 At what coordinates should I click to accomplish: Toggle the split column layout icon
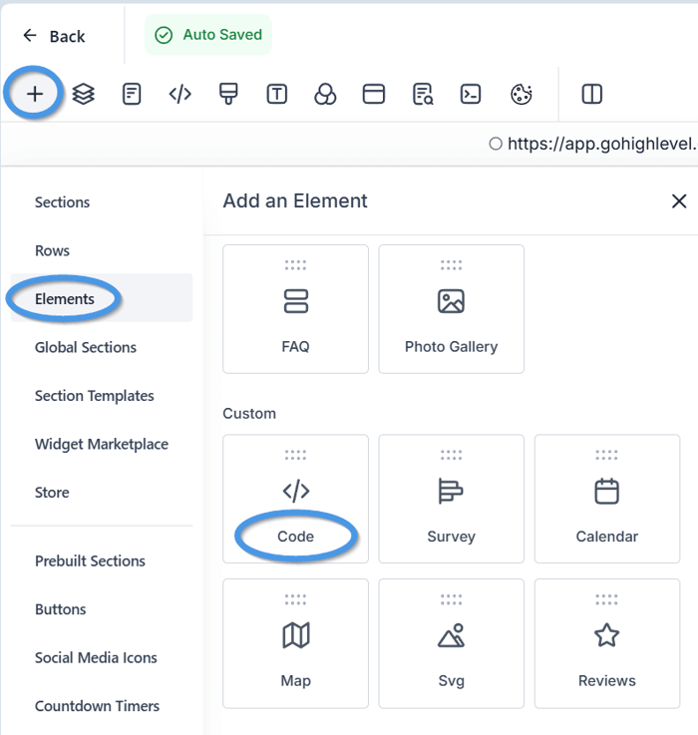[592, 94]
